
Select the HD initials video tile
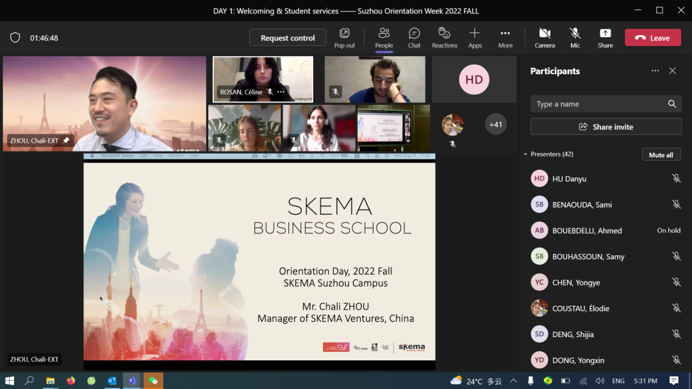click(474, 79)
